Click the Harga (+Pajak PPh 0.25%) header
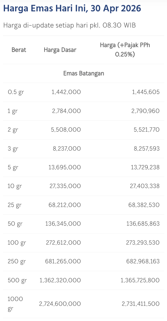 (x=125, y=50)
